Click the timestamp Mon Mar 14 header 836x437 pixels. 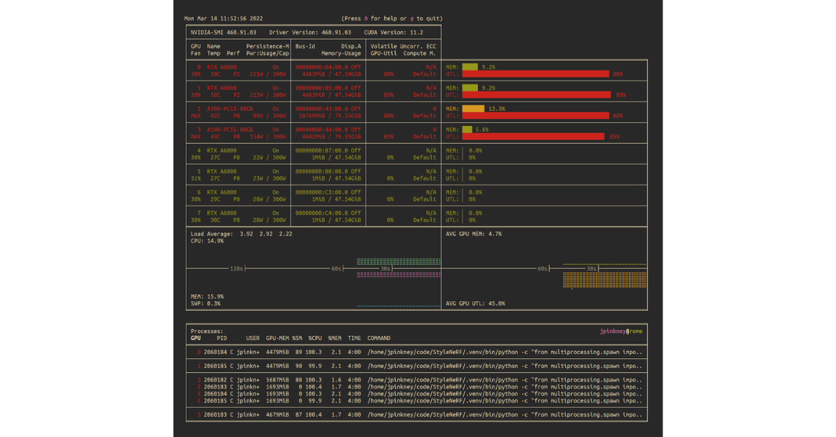click(x=223, y=18)
